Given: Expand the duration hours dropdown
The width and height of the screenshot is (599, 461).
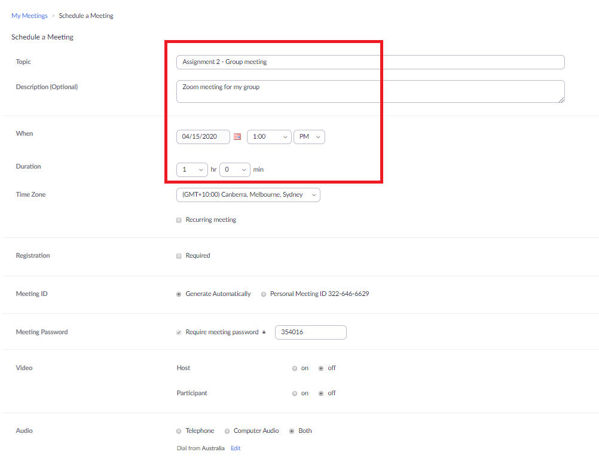Looking at the screenshot, I should (x=192, y=170).
